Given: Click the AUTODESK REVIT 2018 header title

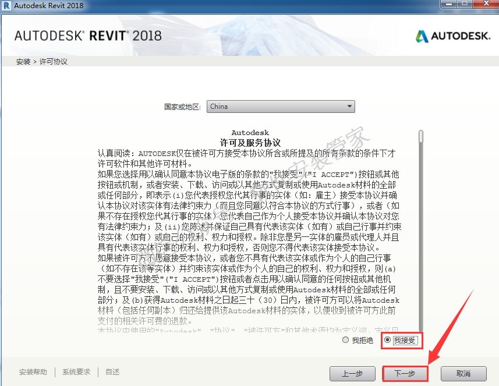Looking at the screenshot, I should pyautogui.click(x=89, y=36).
